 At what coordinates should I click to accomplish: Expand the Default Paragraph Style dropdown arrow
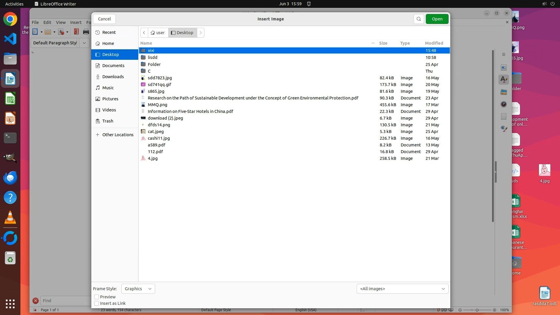84,43
